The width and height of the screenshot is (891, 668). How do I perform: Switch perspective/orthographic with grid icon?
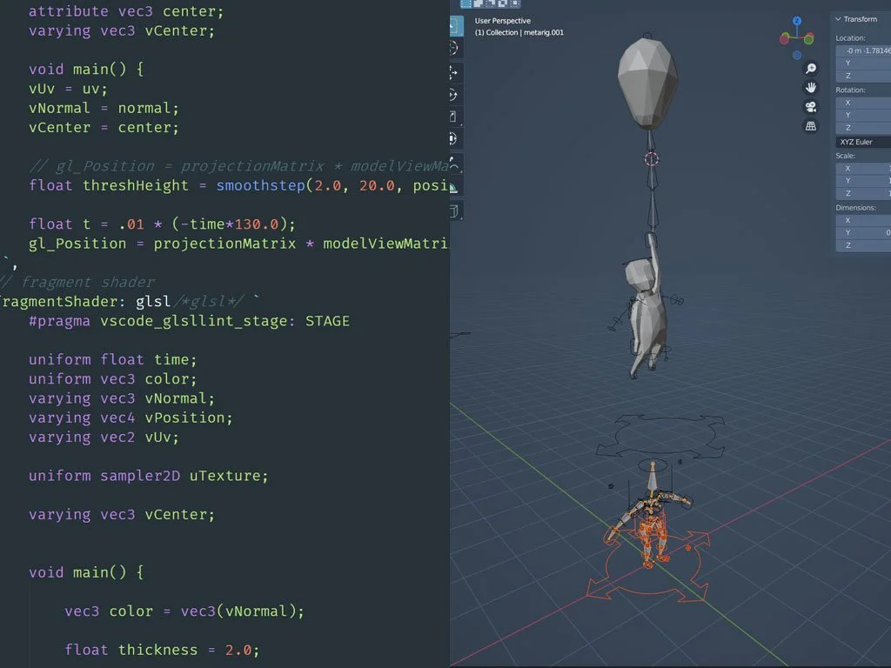click(x=811, y=126)
